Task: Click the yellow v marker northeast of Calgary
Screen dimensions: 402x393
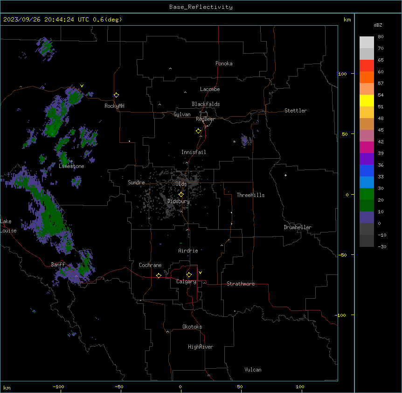Action: click(200, 273)
